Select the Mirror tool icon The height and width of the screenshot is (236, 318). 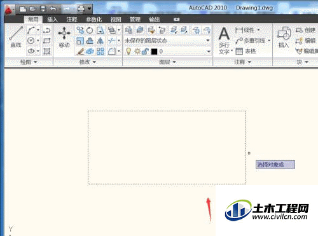(100, 41)
